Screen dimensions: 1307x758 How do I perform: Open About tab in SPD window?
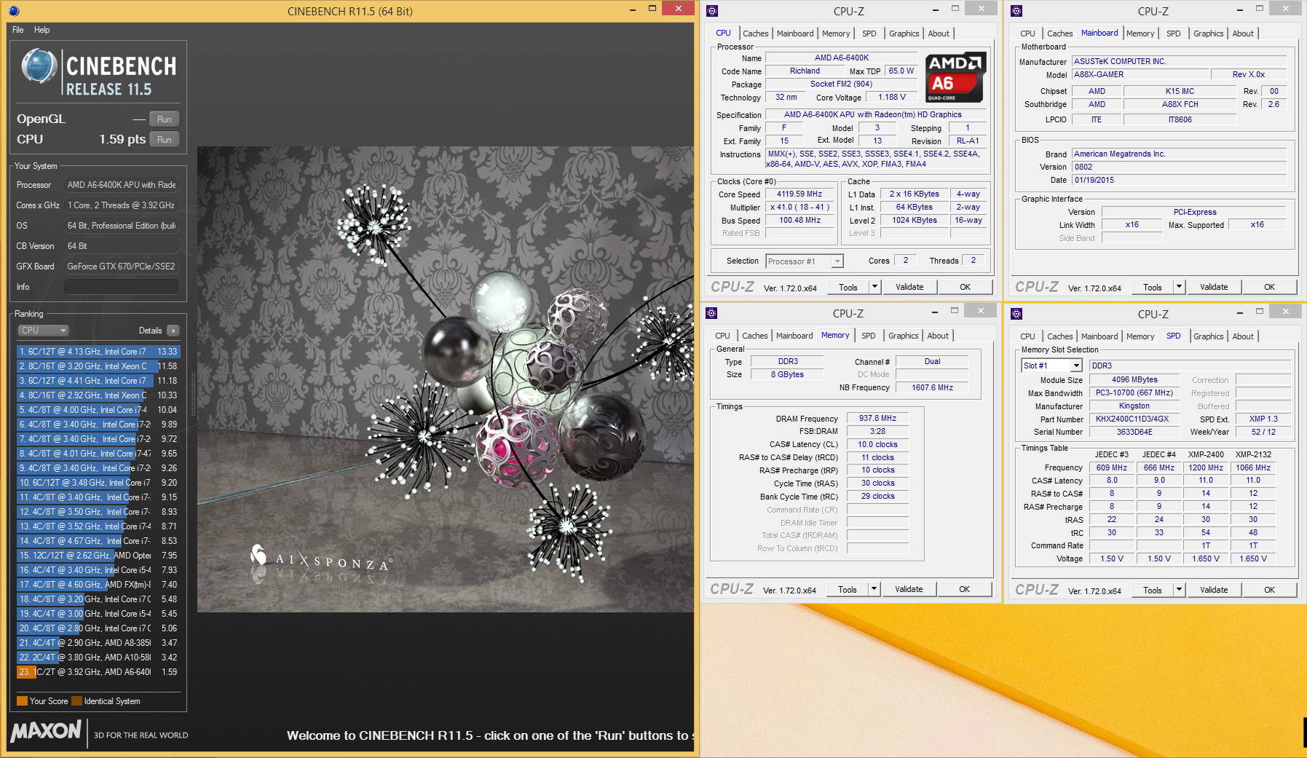point(1243,336)
